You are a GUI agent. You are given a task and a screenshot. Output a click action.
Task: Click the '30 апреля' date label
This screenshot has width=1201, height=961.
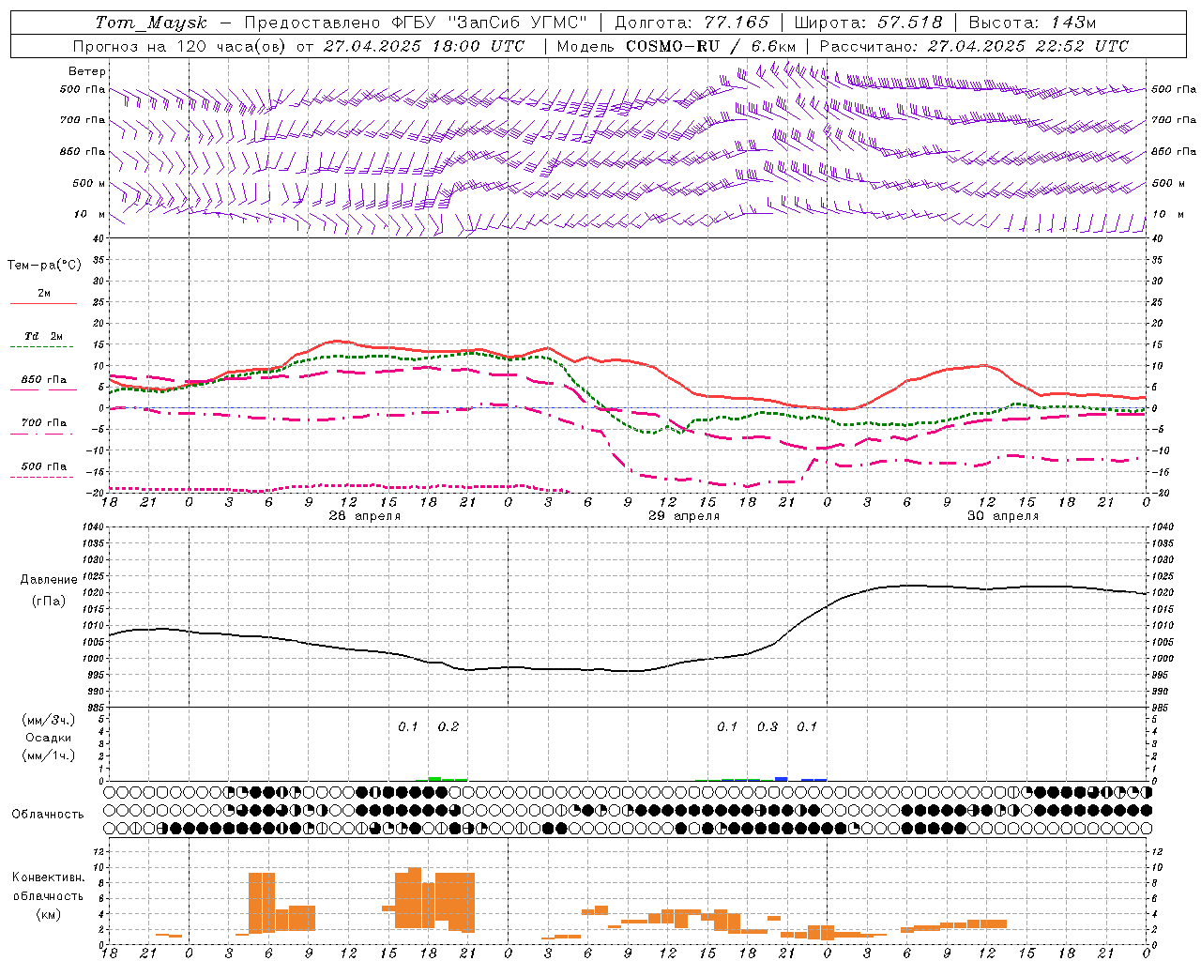pos(1003,516)
